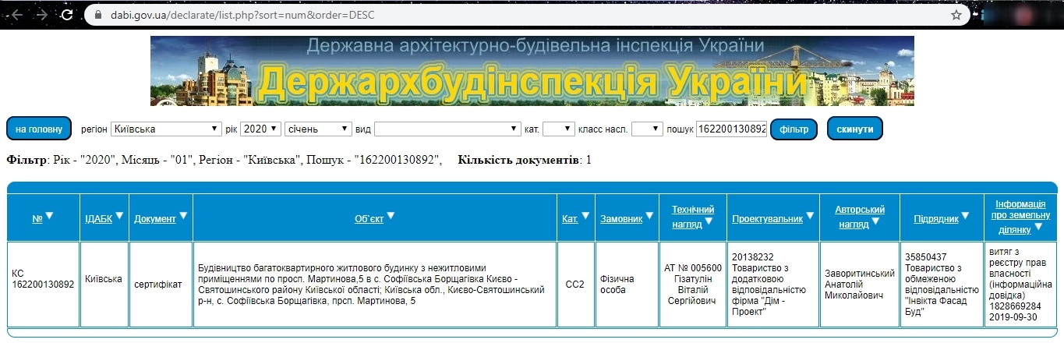Open the кат. category dropdown
Viewport: 1064px width, 350px height.
click(559, 129)
